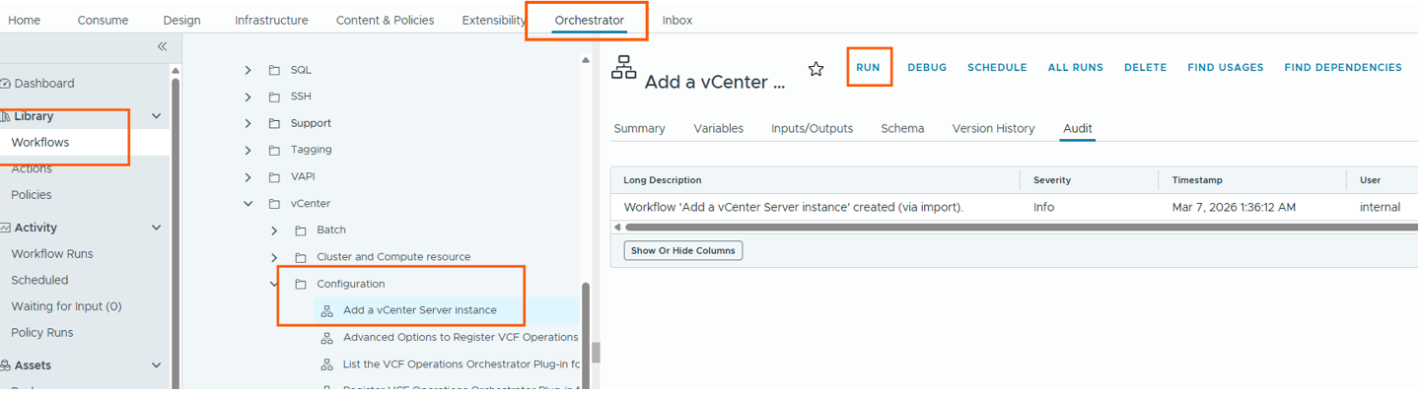1421x395 pixels.
Task: Switch to the Variables tab
Action: 718,128
